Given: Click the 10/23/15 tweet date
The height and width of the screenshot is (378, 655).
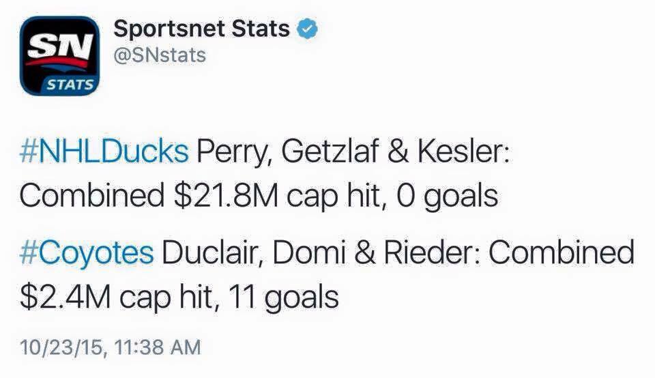Looking at the screenshot, I should [x=61, y=347].
